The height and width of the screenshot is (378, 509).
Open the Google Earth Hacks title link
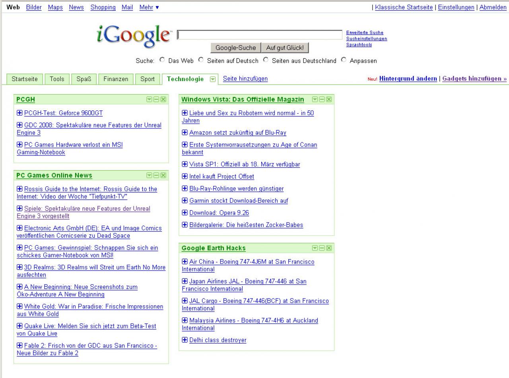(214, 248)
